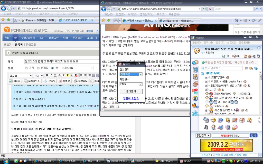Click the 제목 title input field
Screen dimensions: 263x164
(62, 61)
